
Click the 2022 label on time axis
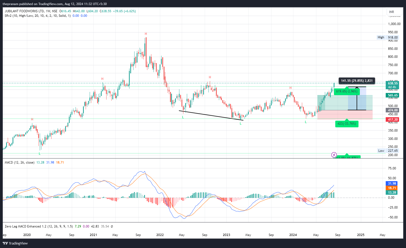[160, 235]
